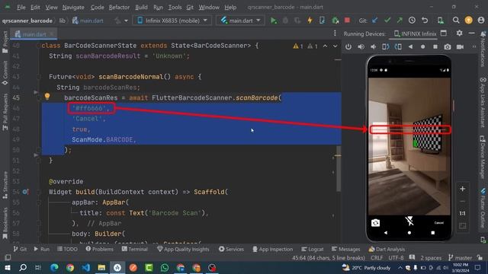
Task: Toggle Structure tool window sidebar
Action: [x=5, y=185]
